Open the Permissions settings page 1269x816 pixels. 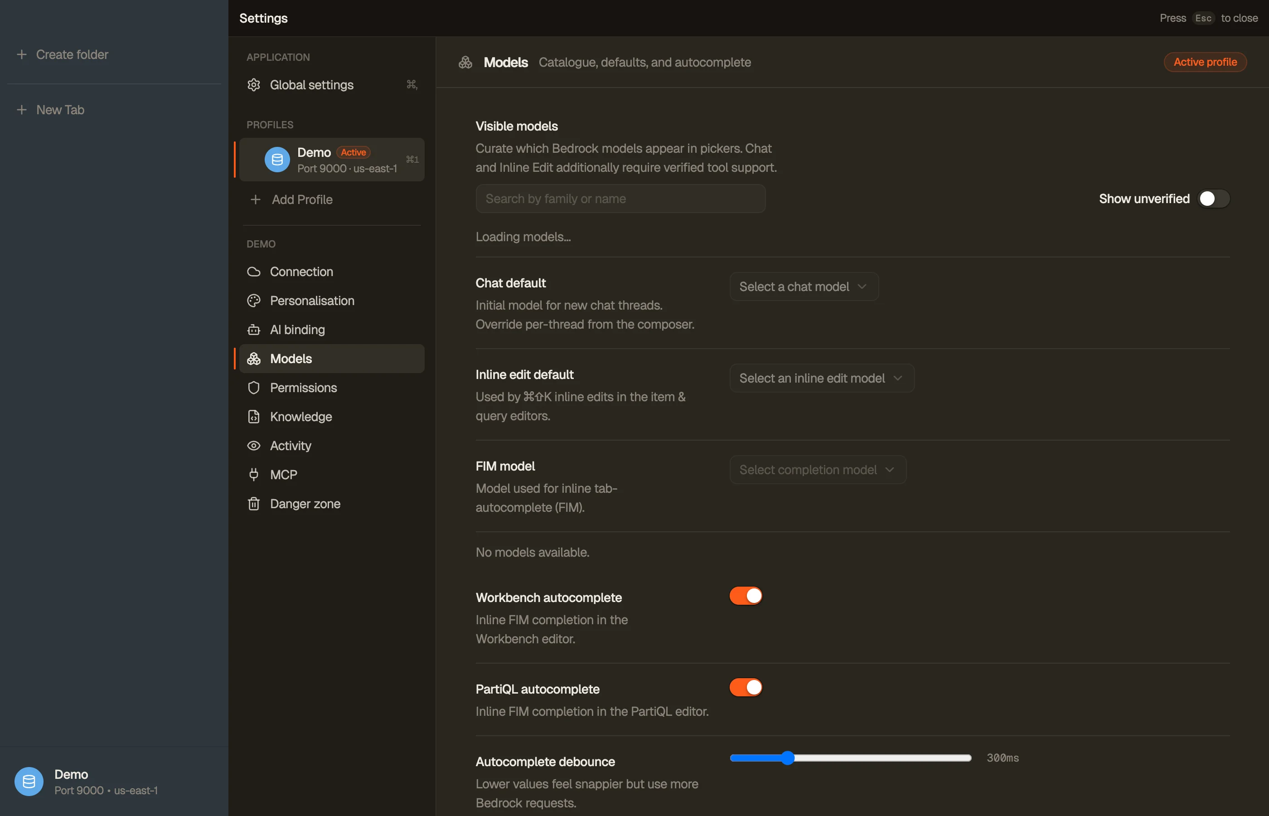[332, 388]
